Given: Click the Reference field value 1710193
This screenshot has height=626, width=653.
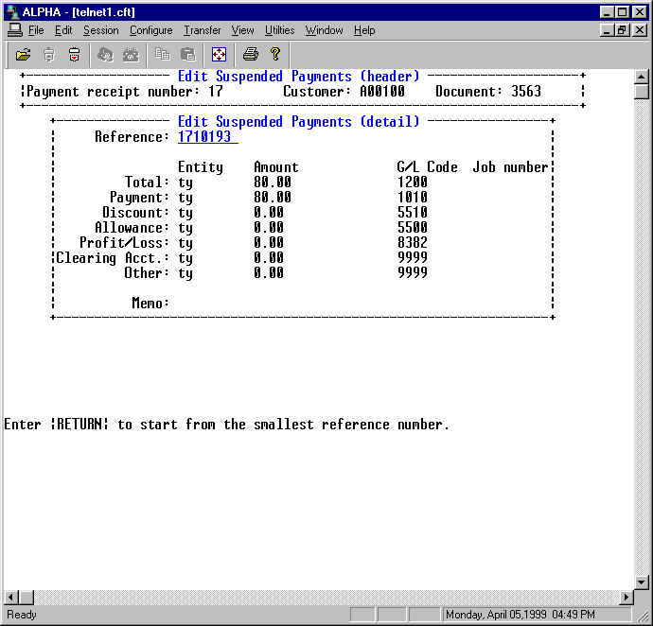Looking at the screenshot, I should (208, 136).
